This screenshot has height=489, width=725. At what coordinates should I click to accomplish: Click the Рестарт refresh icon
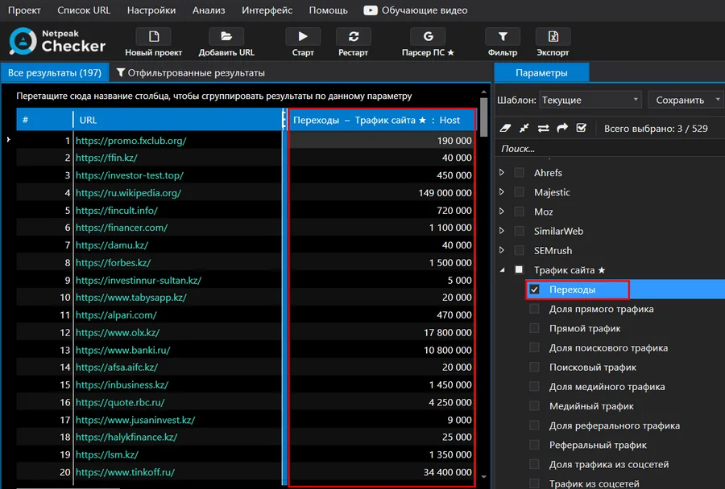coord(354,36)
